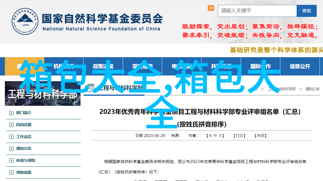This screenshot has width=323, height=181.
Task: Click the paragraph starting 根据国家自然科学基金委员会相关规定
Action: pyautogui.click(x=202, y=167)
